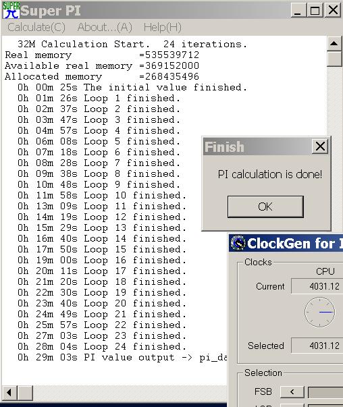
Task: Click the ClockGen CPU dial gauge
Action: point(319,312)
